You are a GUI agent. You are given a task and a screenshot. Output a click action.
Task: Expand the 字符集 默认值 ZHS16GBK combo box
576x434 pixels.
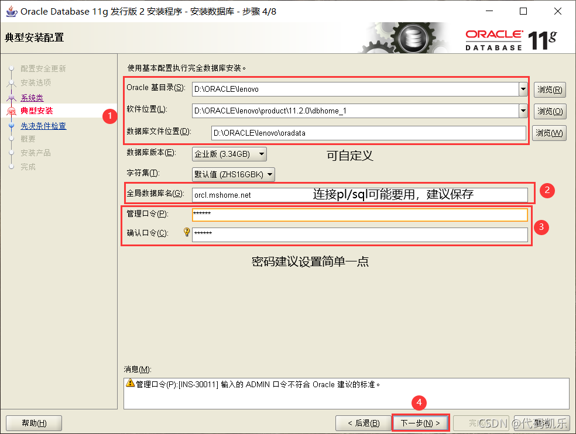[233, 174]
